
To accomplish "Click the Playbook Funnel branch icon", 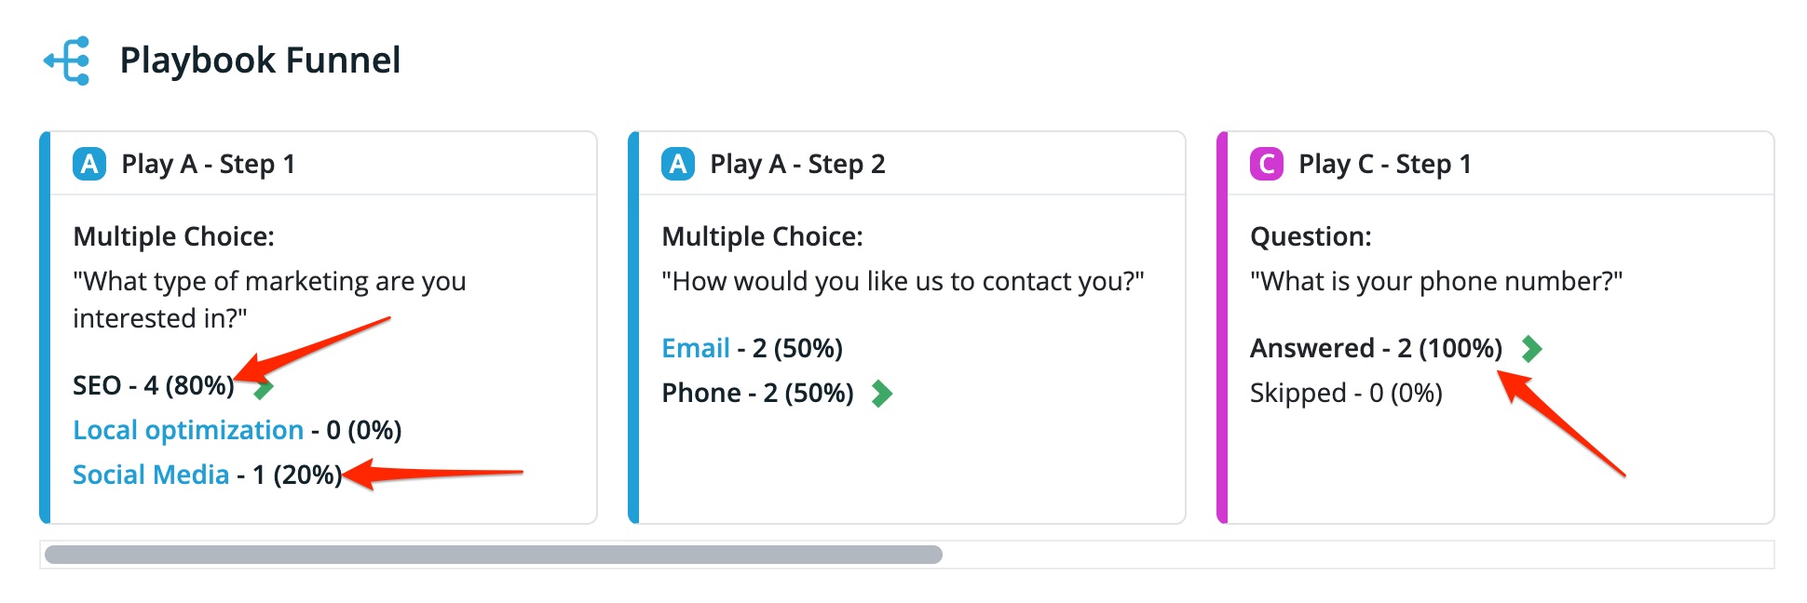I will coord(67,60).
